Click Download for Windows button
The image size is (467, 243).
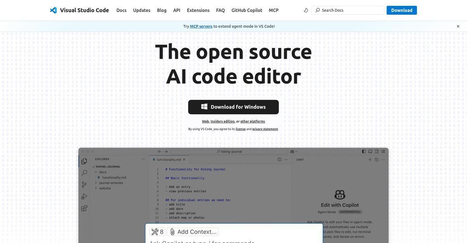[233, 107]
